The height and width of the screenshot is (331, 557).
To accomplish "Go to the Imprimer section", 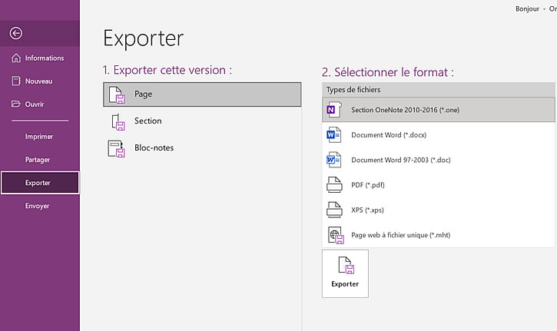I will [39, 137].
